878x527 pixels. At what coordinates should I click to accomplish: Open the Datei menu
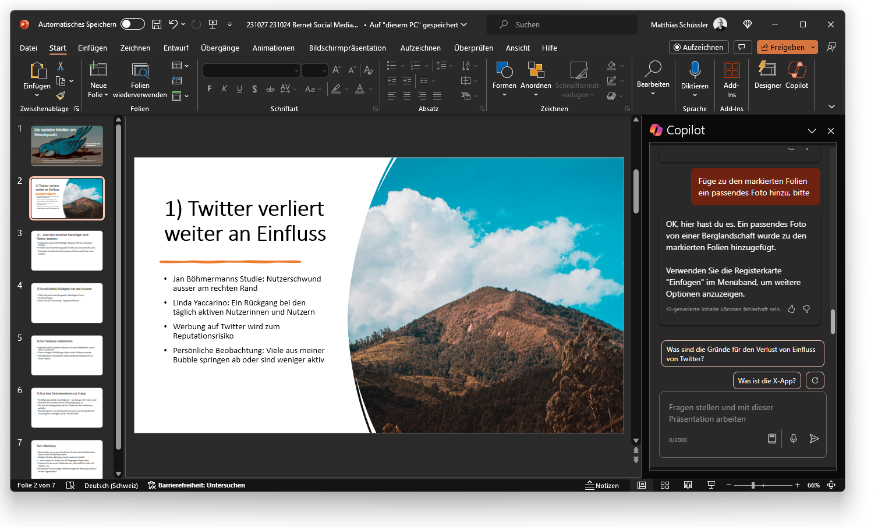(29, 48)
